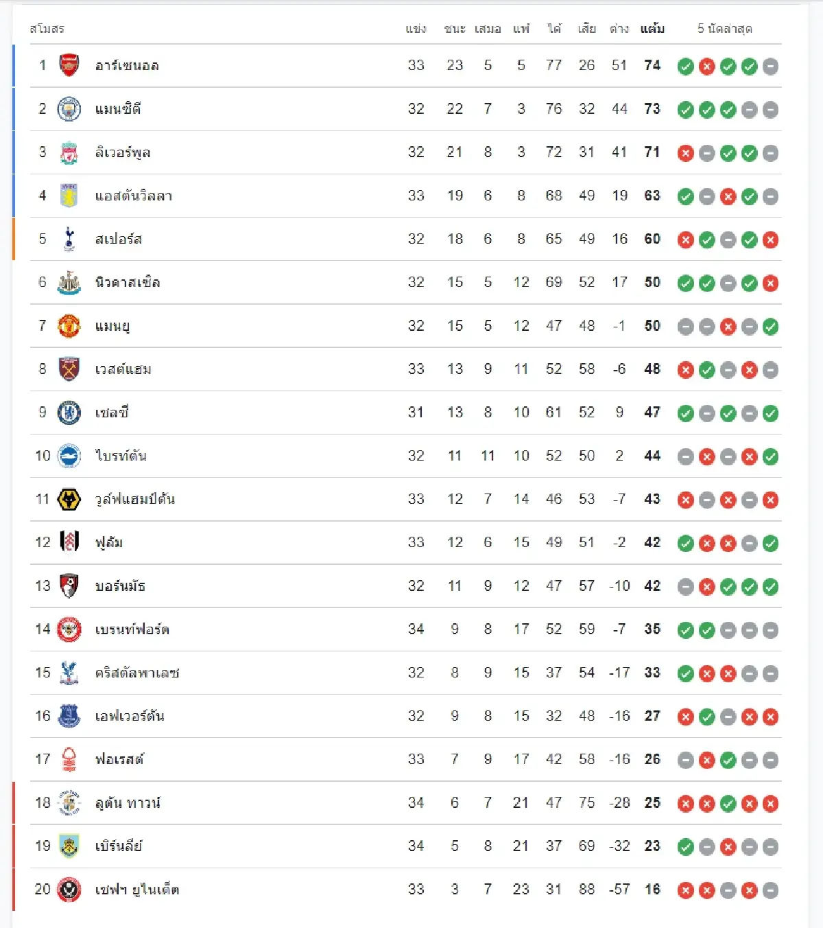Click Manchester United's latest green win indicator
This screenshot has height=928, width=823.
coord(771,327)
